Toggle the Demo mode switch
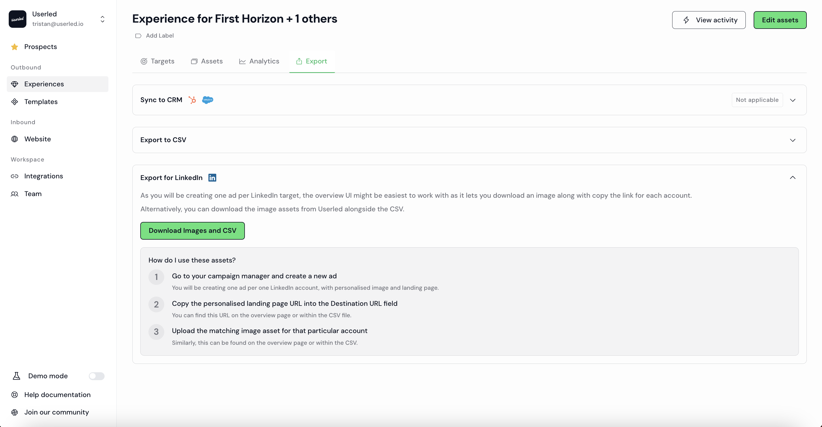This screenshot has width=822, height=427. click(x=97, y=376)
